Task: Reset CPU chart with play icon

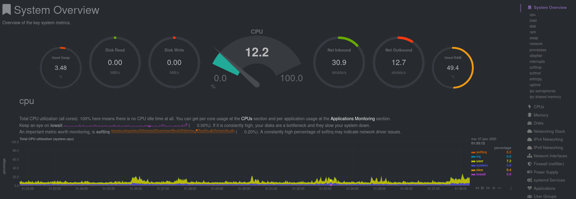Action: [x=483, y=188]
